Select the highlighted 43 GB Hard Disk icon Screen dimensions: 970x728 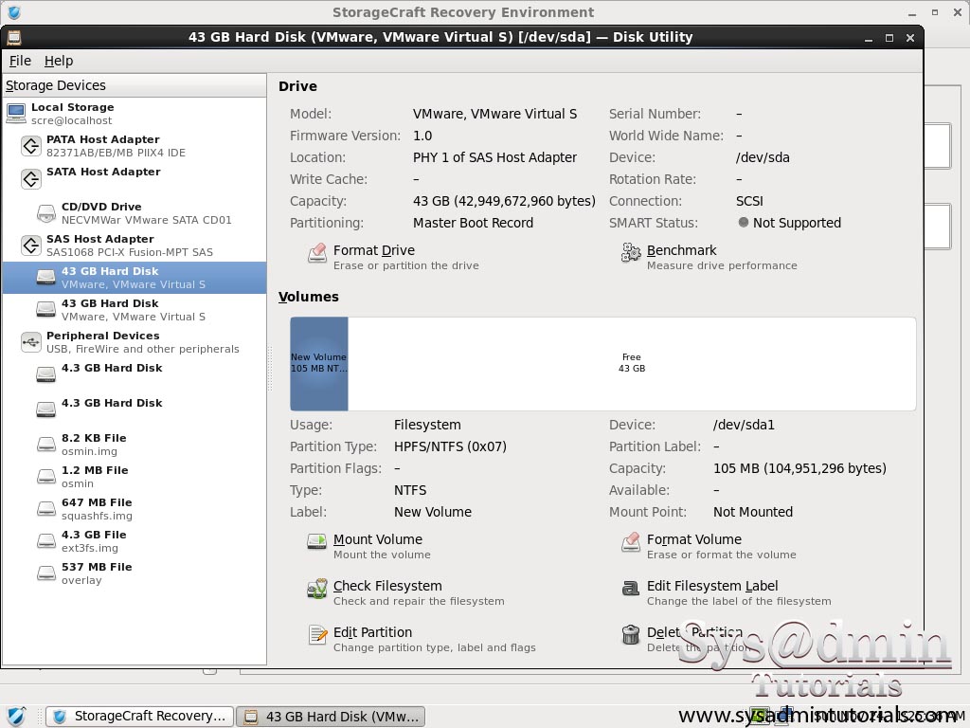[x=45, y=278]
